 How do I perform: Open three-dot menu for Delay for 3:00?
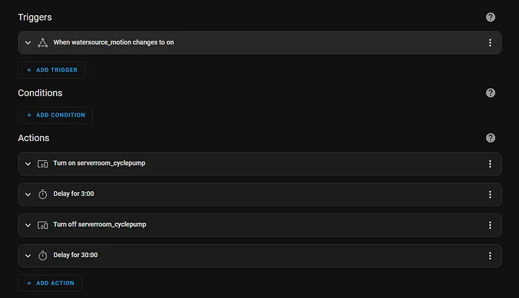coord(490,194)
